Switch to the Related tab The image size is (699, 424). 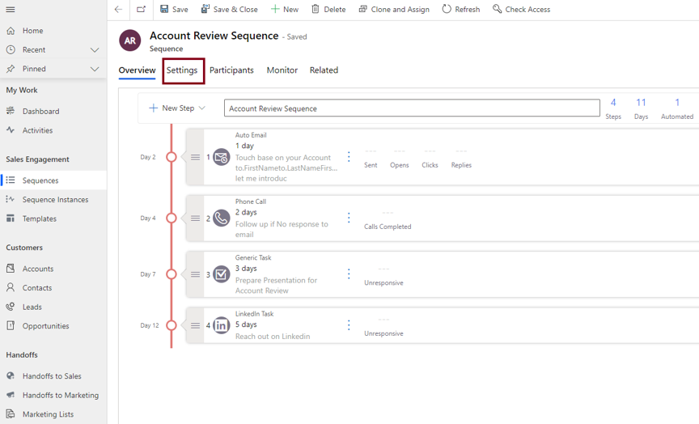[324, 70]
